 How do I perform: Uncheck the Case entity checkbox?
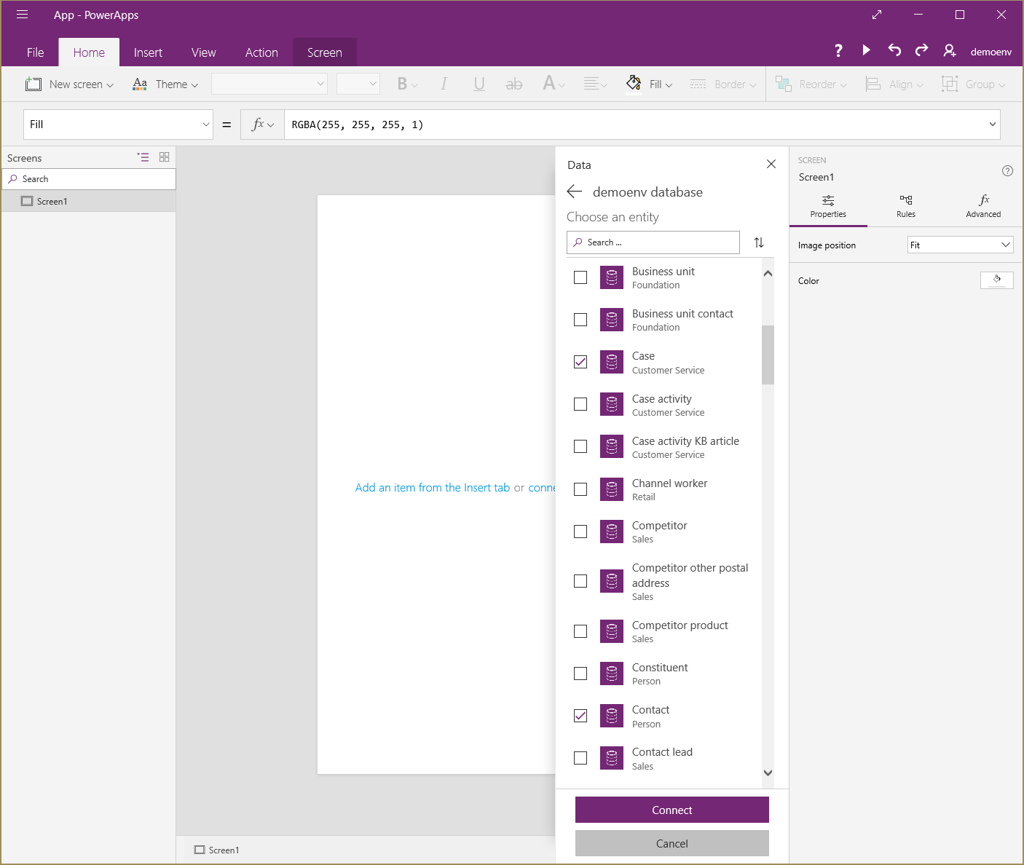(580, 362)
